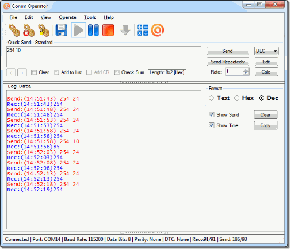Click the Comm Operator title bar icon
290x249 pixels.
point(6,6)
